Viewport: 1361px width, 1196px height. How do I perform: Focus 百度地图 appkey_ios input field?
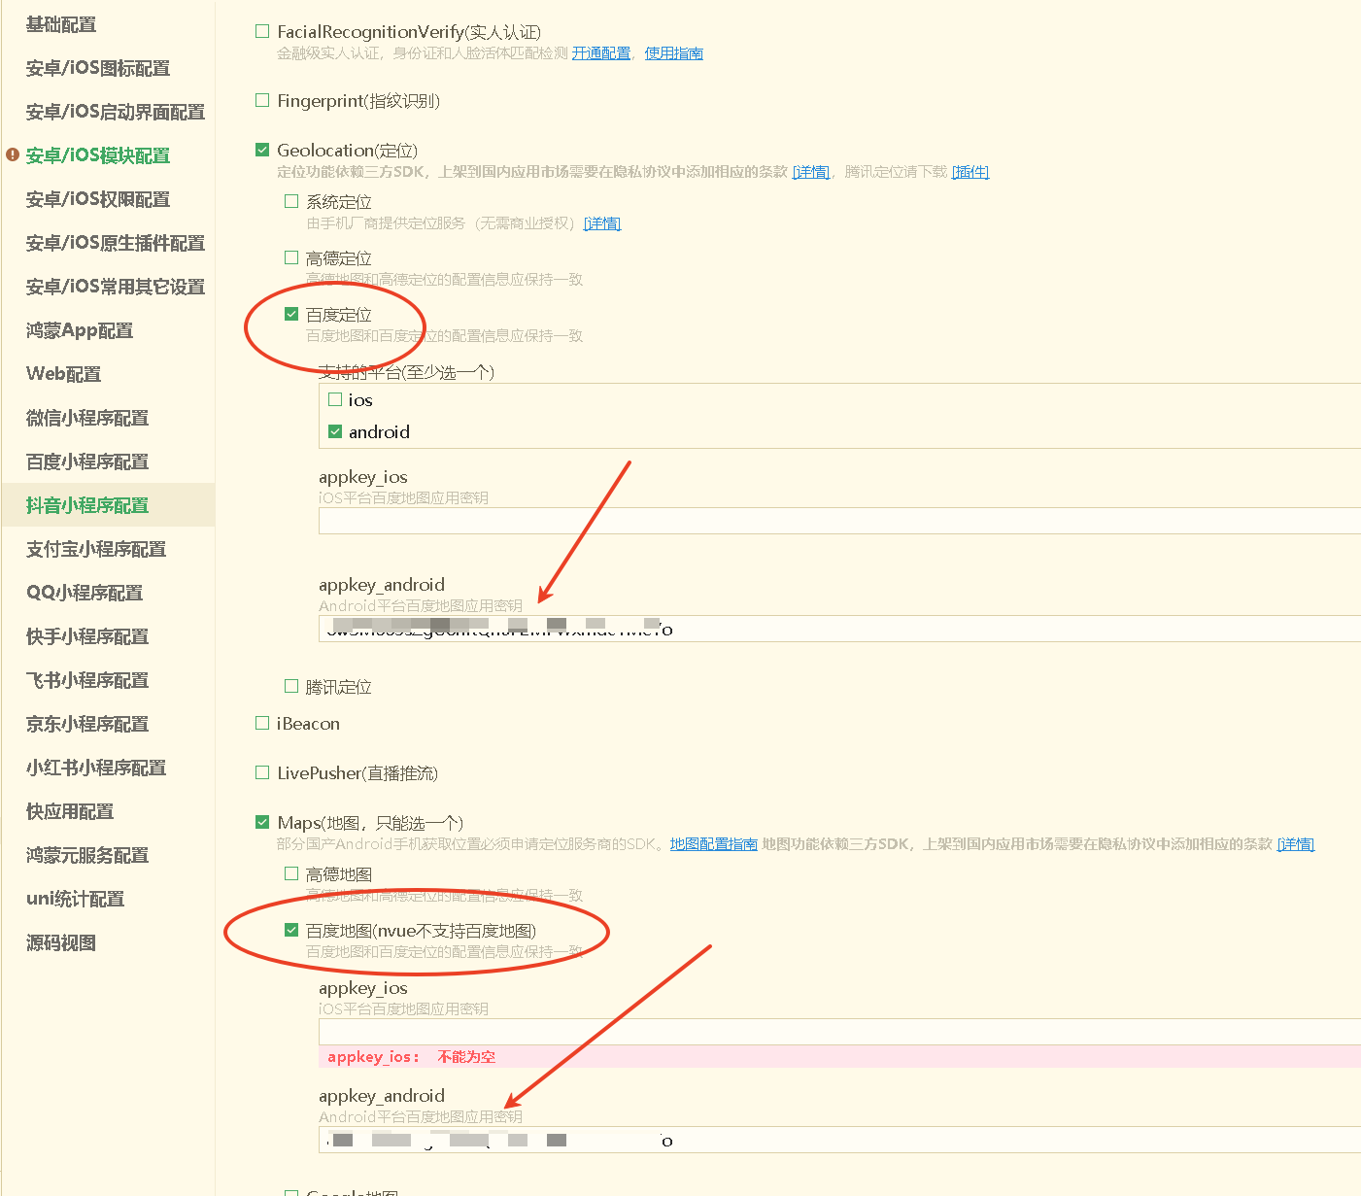(x=839, y=1032)
